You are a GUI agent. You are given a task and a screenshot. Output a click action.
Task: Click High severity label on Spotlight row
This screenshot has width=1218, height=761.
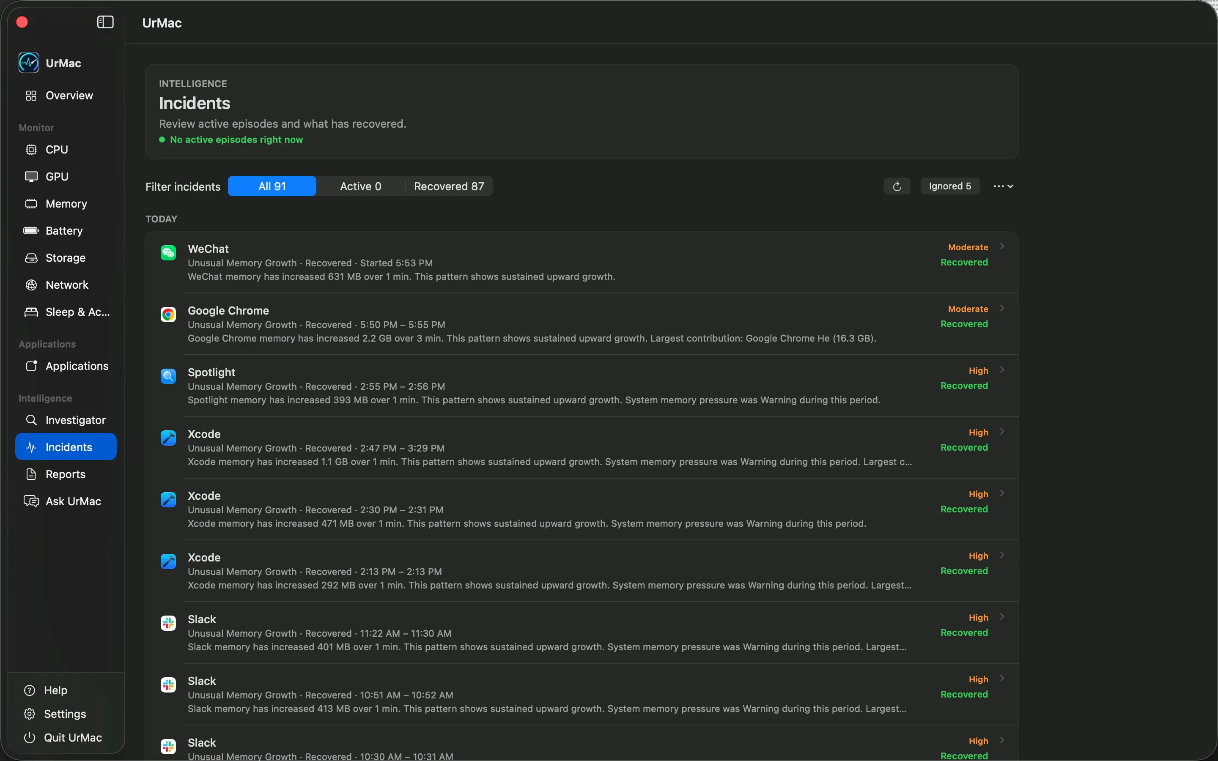(x=979, y=370)
